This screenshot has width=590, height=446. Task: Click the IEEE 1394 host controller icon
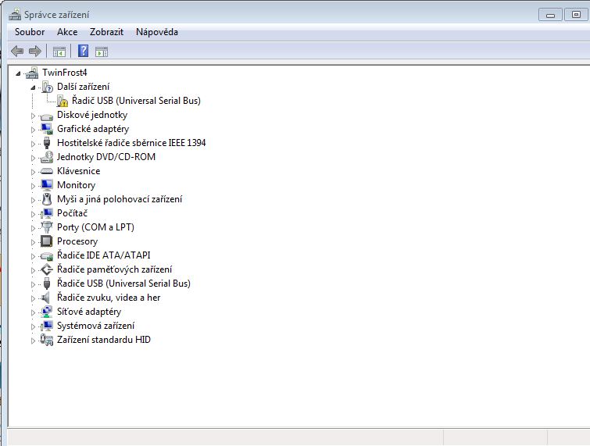47,143
